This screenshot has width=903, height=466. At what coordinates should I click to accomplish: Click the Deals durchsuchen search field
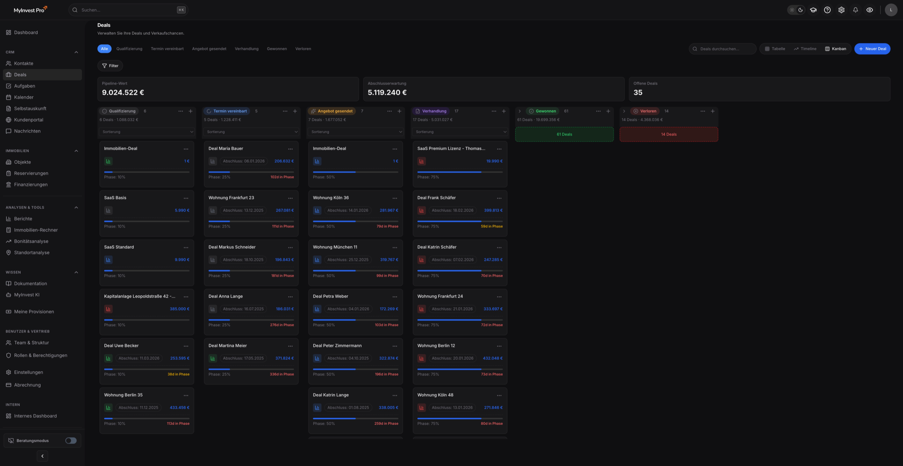coord(722,48)
